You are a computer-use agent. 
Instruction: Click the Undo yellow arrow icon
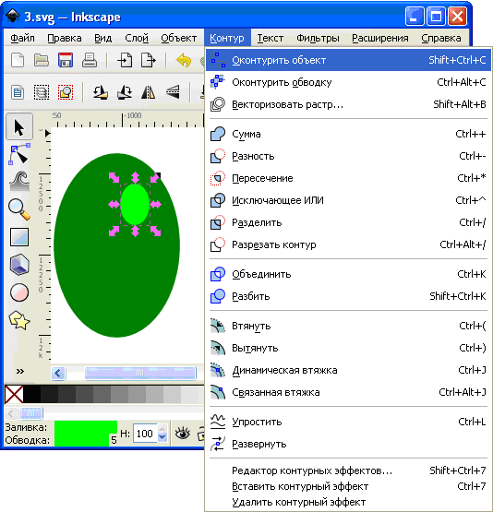click(x=184, y=60)
